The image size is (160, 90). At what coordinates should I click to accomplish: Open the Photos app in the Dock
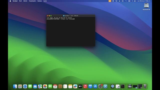[x=45, y=86]
